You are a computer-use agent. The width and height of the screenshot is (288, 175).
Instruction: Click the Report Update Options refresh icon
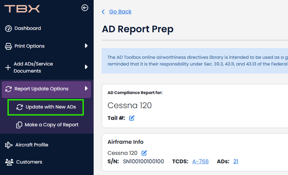(x=8, y=89)
